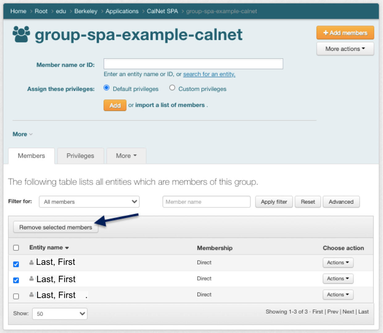Click the person icon next to the first member
Viewport: 383px width, 333px height.
[31, 261]
